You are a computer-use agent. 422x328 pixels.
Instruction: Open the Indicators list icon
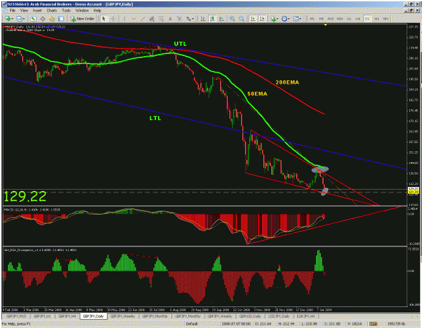[273, 19]
